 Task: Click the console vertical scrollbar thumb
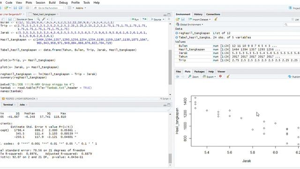point(170,158)
